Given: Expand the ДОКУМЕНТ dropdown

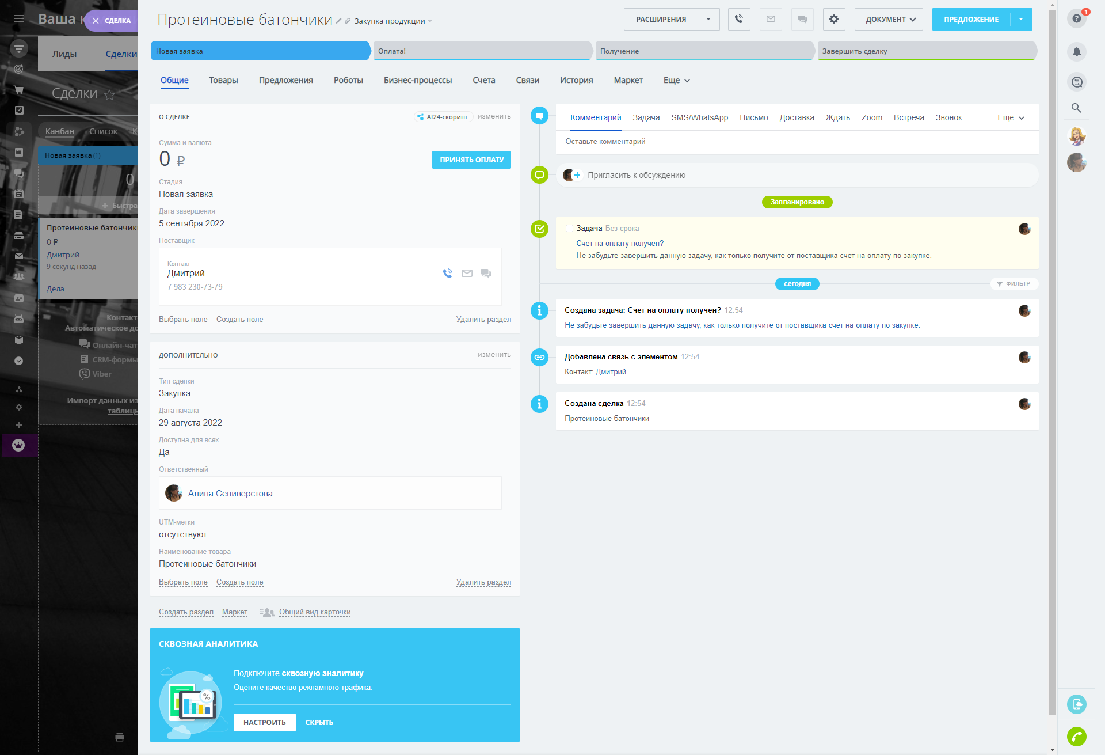Looking at the screenshot, I should (889, 19).
